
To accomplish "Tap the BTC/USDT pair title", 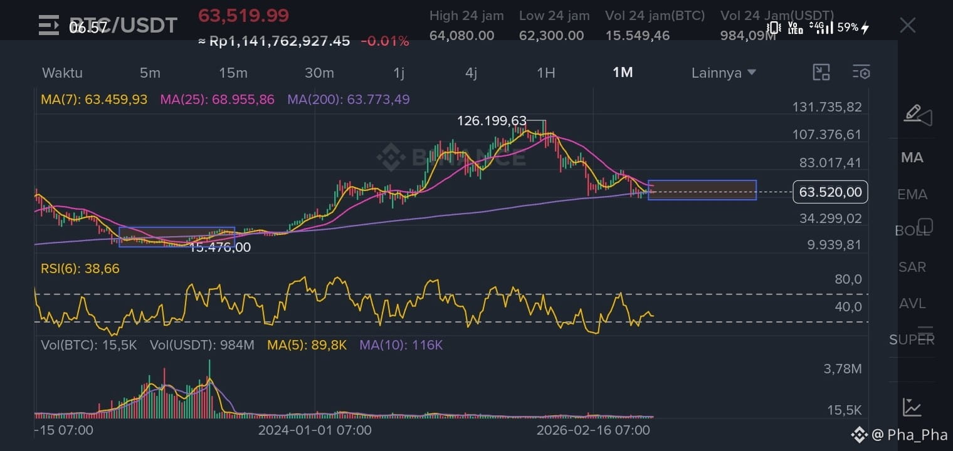I will coord(123,26).
